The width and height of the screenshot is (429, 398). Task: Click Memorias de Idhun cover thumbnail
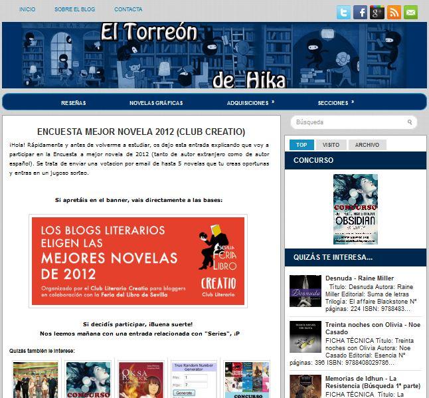click(305, 386)
